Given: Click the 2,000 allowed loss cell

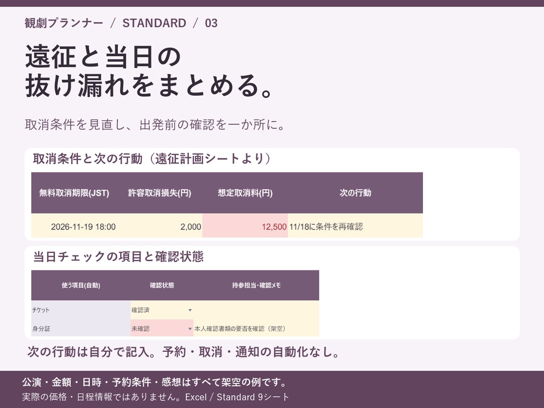Looking at the screenshot, I should click(x=159, y=226).
